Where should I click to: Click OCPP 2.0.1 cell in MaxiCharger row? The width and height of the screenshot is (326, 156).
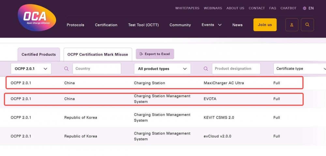click(x=21, y=83)
